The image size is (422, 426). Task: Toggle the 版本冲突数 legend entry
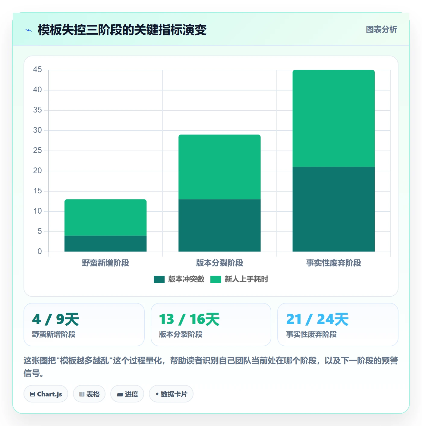[179, 279]
